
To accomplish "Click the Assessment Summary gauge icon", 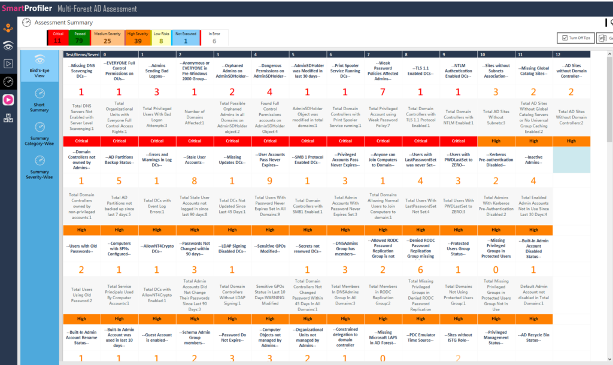I will (x=26, y=23).
